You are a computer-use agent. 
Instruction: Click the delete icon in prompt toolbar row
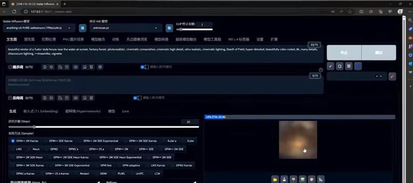pyautogui.click(x=91, y=67)
